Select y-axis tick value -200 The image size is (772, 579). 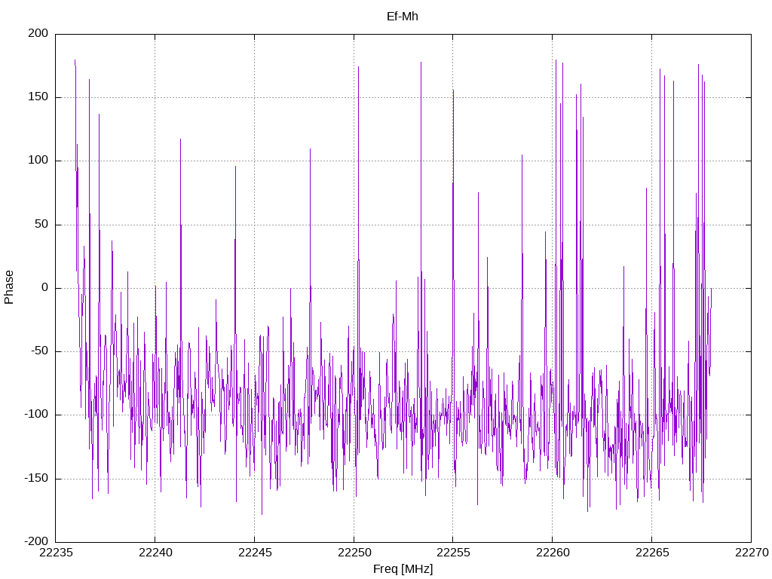pyautogui.click(x=36, y=541)
